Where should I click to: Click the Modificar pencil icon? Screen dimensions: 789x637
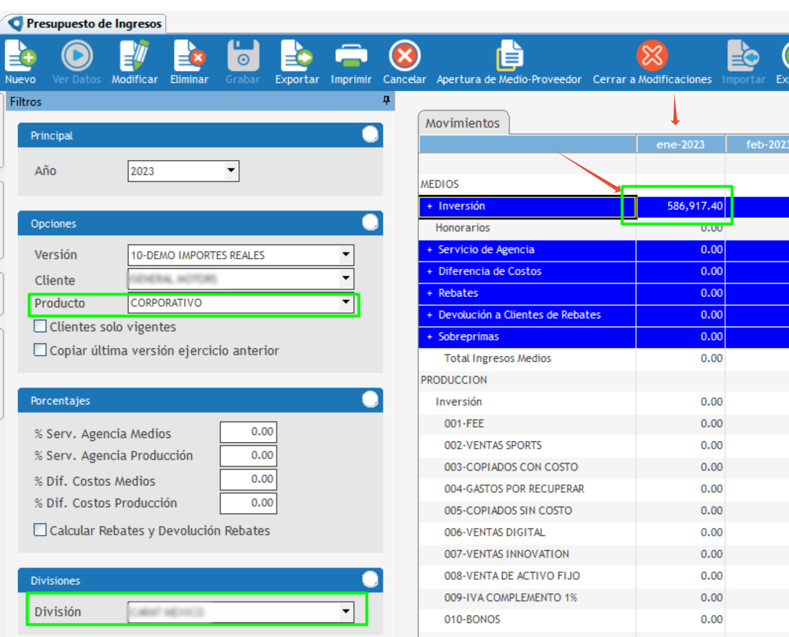134,56
